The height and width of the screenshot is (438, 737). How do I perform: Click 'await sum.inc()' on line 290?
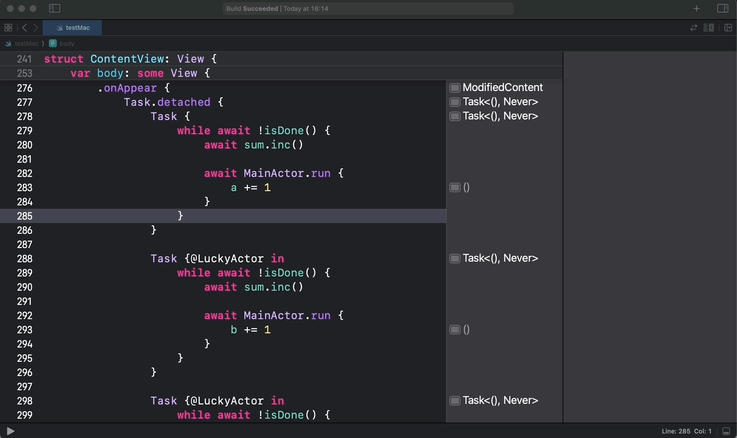pos(254,287)
